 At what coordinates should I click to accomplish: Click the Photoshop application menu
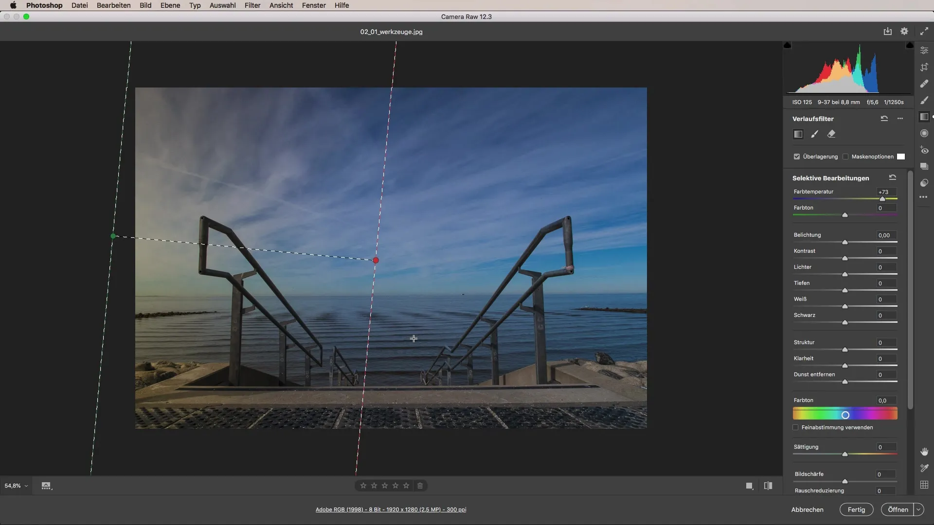(44, 5)
